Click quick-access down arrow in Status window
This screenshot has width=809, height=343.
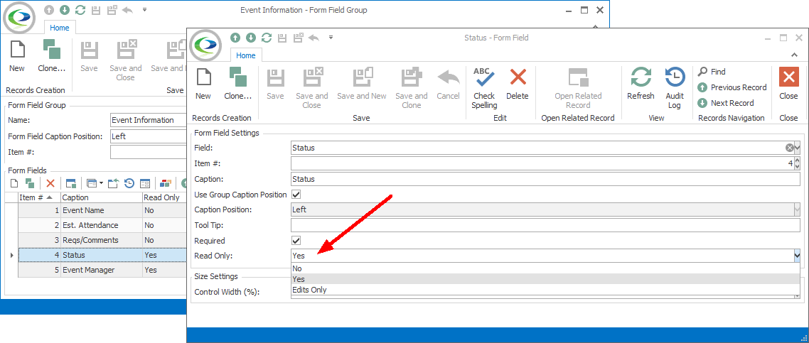(251, 37)
